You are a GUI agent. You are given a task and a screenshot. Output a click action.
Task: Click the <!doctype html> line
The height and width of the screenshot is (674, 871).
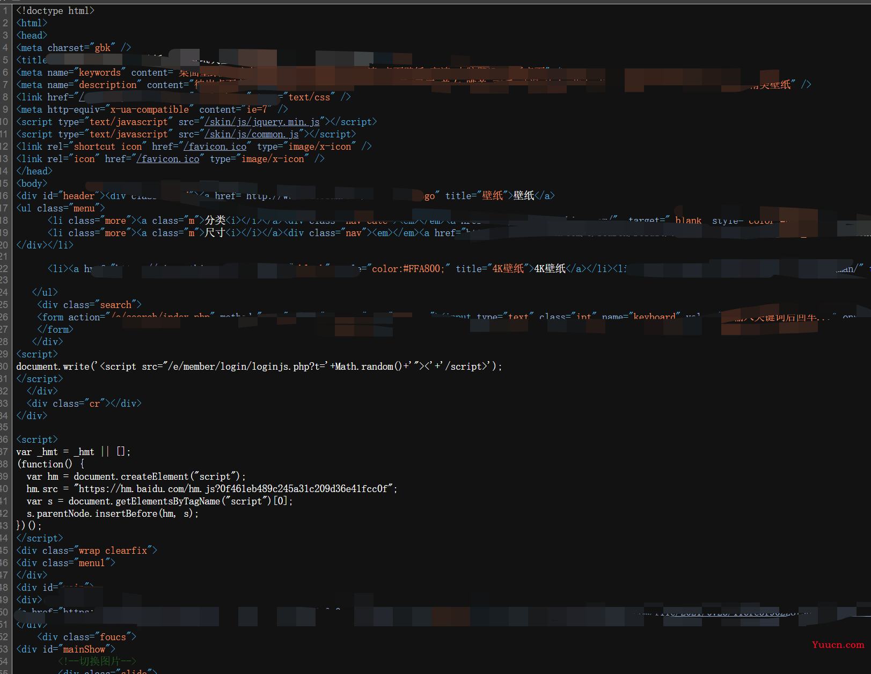pos(55,11)
